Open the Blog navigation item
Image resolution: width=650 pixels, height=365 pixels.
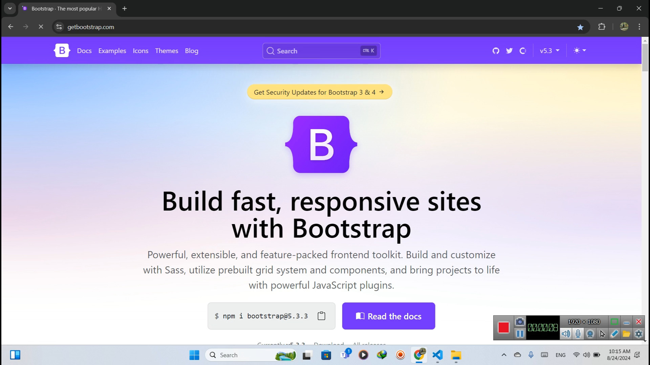click(x=192, y=51)
